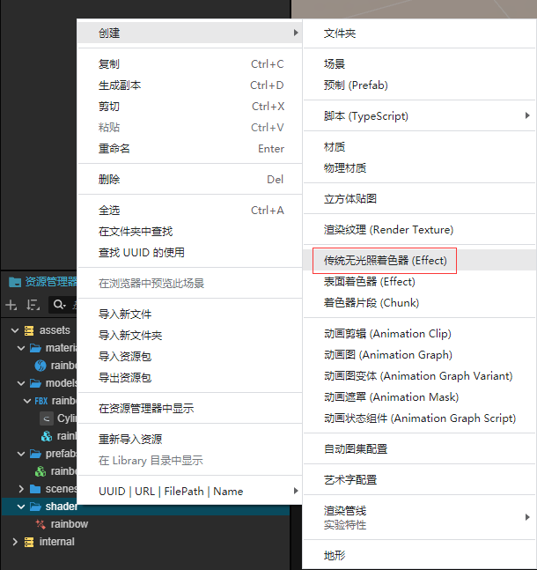Create 艺术字配置
537x570 pixels.
pyautogui.click(x=420, y=480)
